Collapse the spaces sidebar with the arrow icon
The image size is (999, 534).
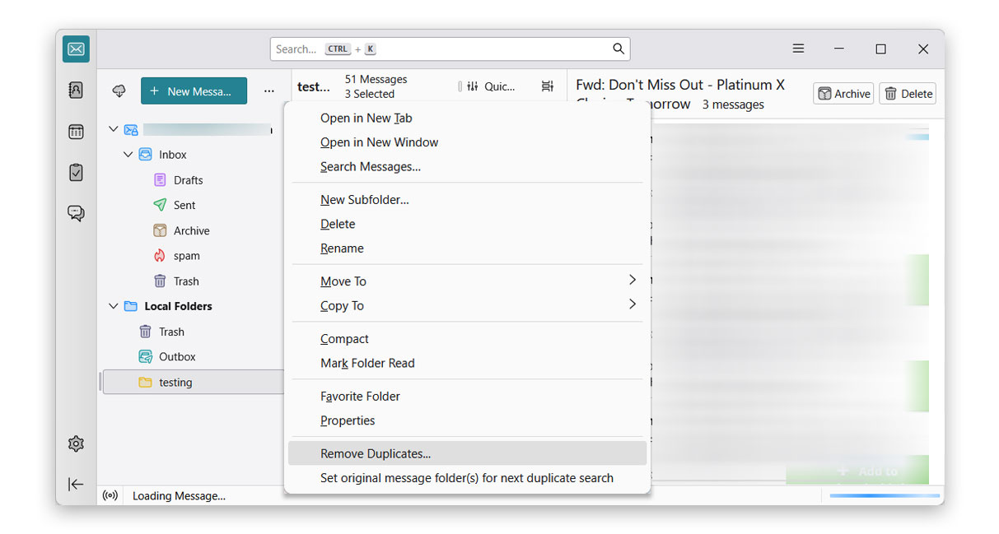click(76, 485)
